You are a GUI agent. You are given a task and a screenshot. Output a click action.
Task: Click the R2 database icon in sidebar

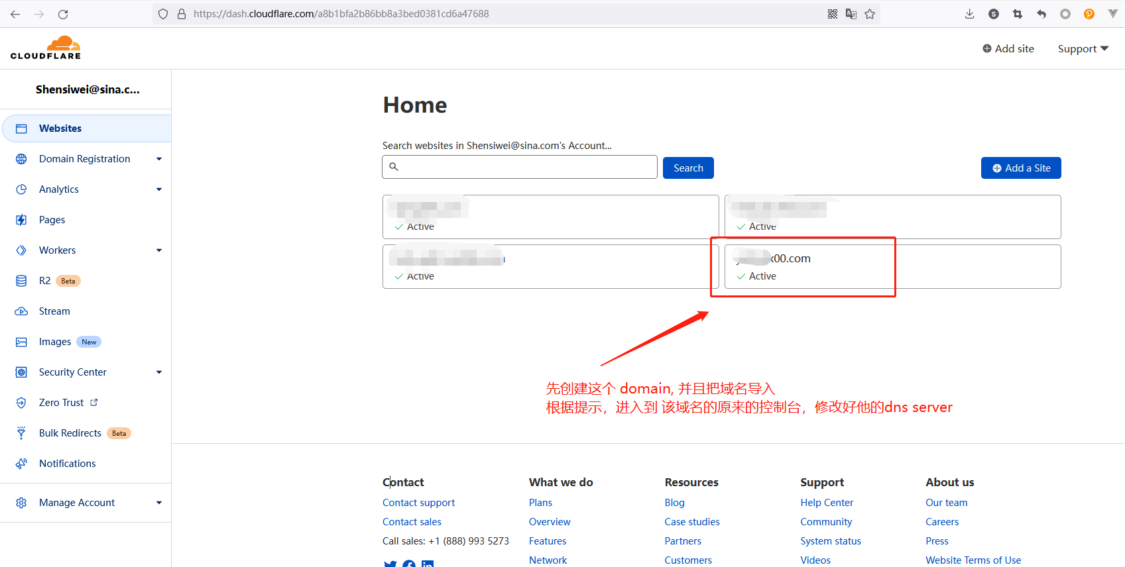coord(21,281)
